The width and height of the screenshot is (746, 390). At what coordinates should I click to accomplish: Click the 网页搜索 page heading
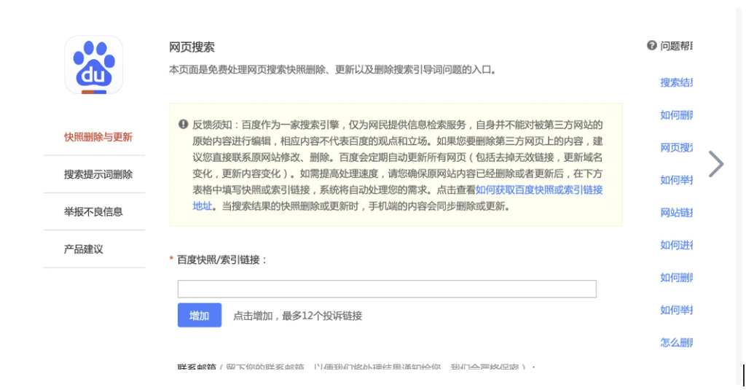click(x=192, y=47)
